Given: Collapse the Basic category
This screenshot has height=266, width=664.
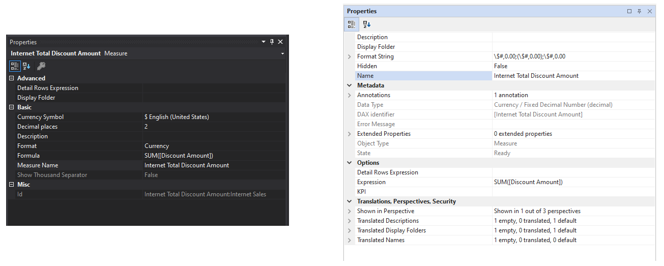Looking at the screenshot, I should (x=12, y=107).
